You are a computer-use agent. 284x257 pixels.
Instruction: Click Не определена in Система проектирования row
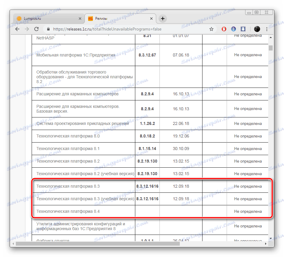tap(248, 124)
